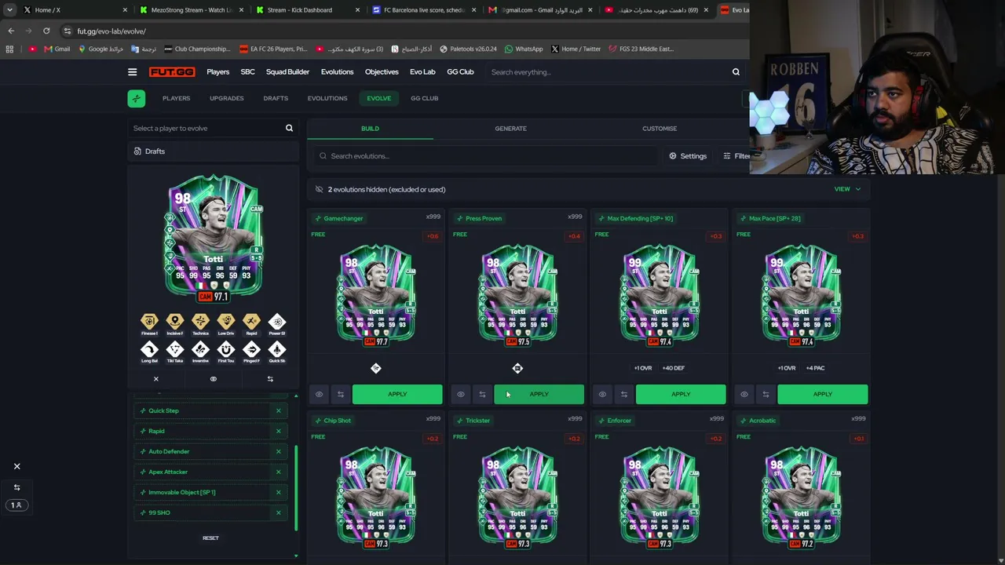This screenshot has height=565, width=1005.
Task: Select the Finesse Shot playstyle icon
Action: (149, 322)
